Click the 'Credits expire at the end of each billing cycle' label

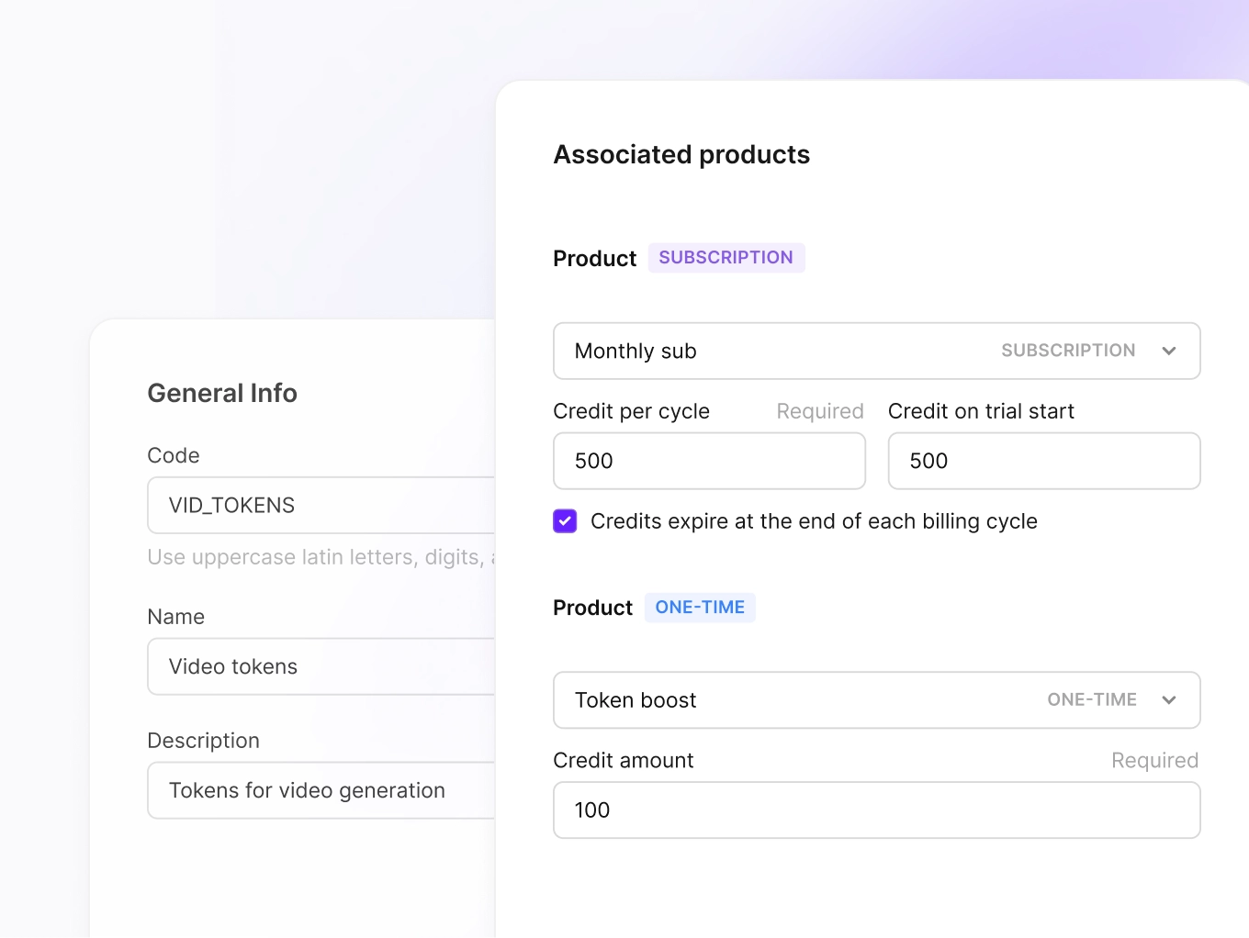[814, 521]
